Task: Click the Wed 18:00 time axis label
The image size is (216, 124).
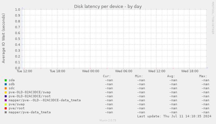Action: point(190,71)
